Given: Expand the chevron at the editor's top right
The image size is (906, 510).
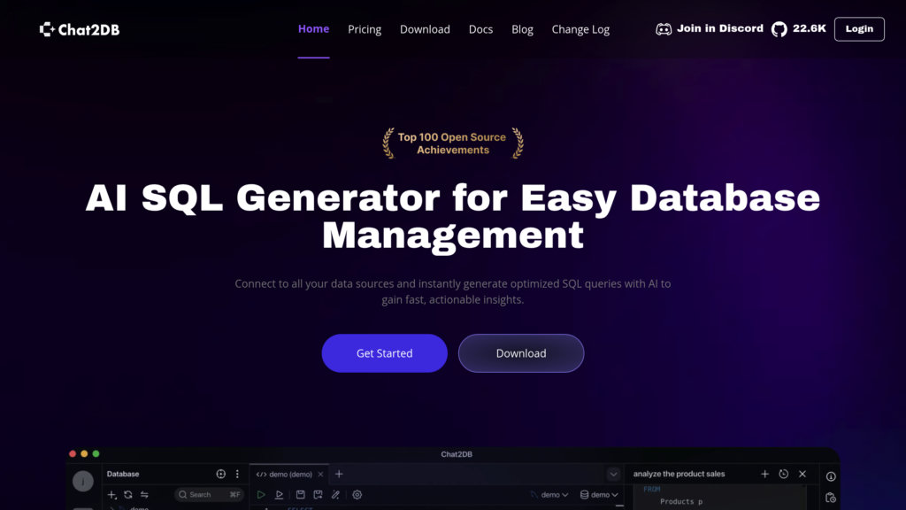Looking at the screenshot, I should pyautogui.click(x=614, y=474).
